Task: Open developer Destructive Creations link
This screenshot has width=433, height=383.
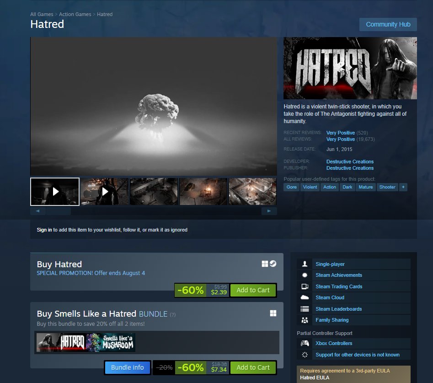Action: click(350, 162)
